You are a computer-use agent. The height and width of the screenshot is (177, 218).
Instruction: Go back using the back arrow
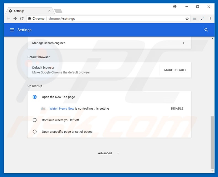8,19
